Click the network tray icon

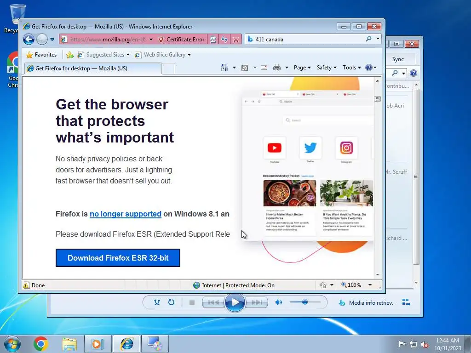pos(414,344)
